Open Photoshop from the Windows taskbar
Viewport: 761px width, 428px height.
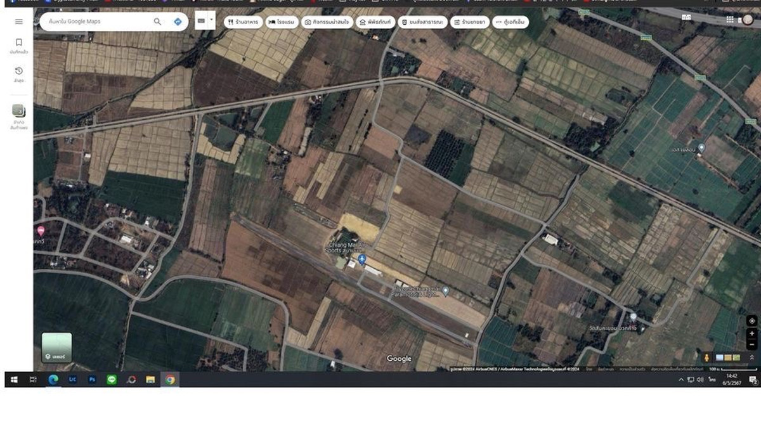(x=92, y=380)
